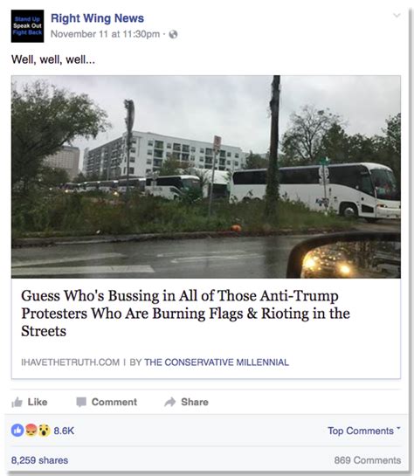Open the Right Wing News profile picture
Image resolution: width=414 pixels, height=476 pixels.
click(x=27, y=26)
